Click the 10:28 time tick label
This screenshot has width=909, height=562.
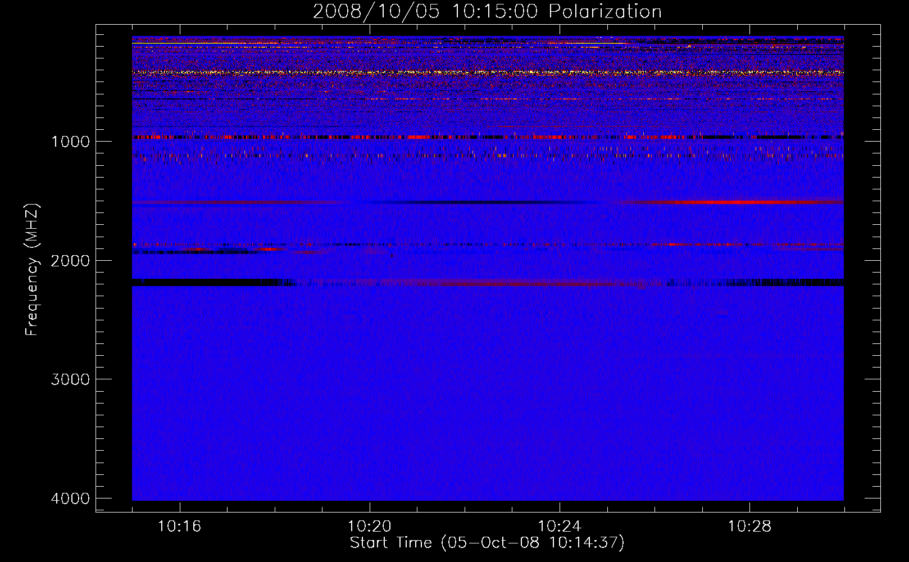click(x=749, y=527)
